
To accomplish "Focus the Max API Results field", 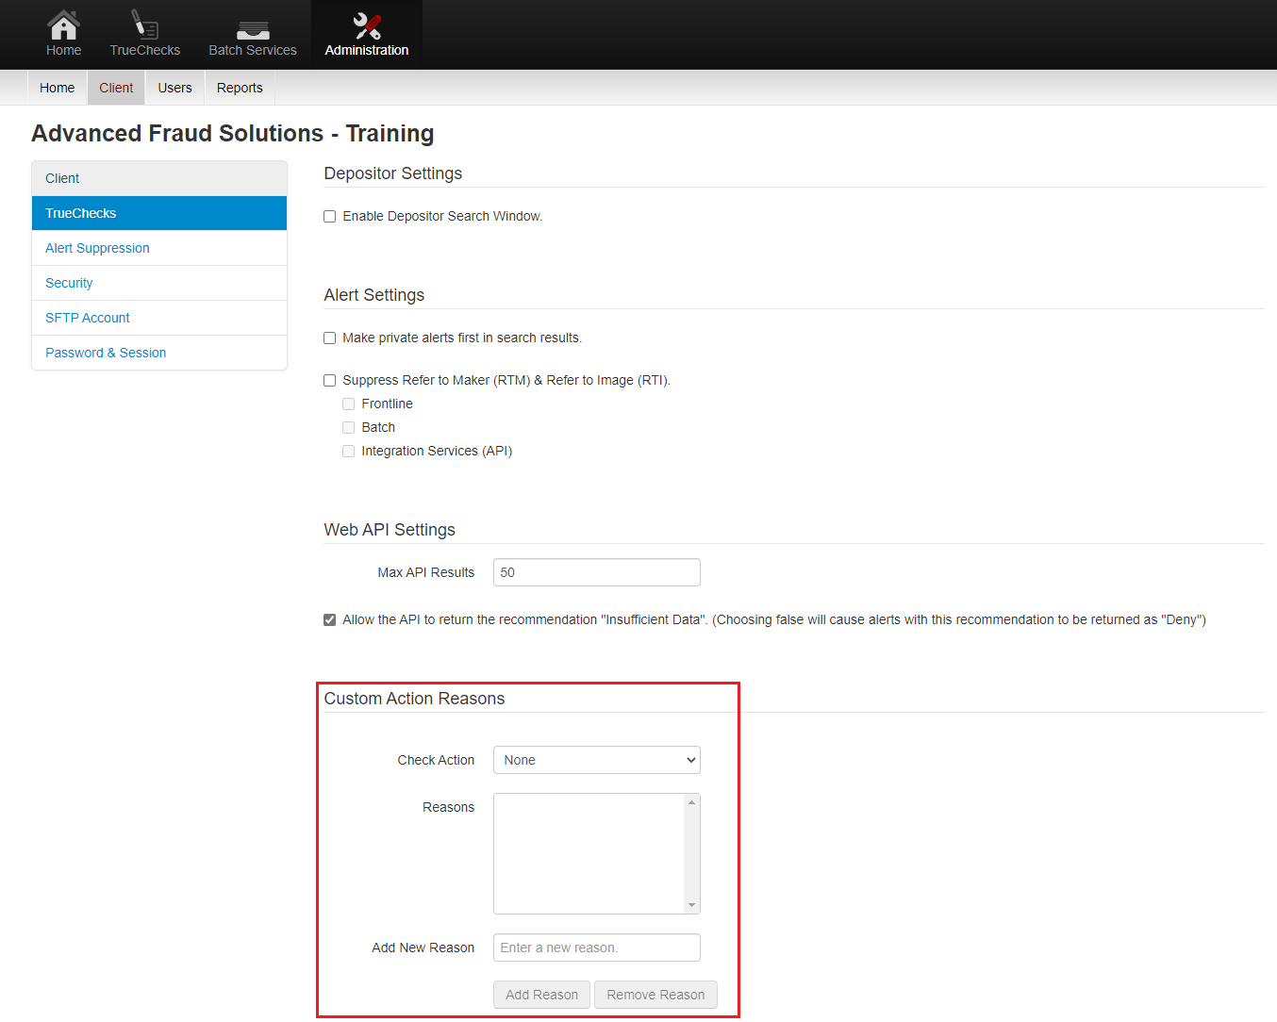I will click(x=597, y=572).
